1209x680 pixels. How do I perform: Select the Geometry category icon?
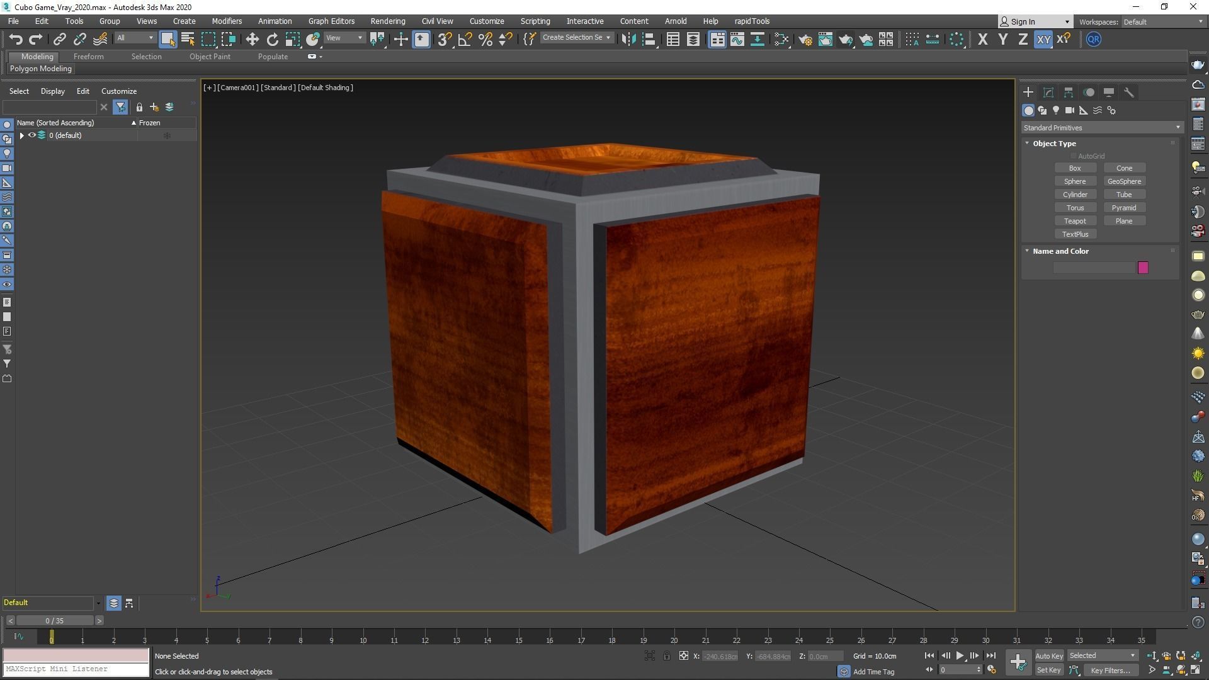[x=1028, y=110]
